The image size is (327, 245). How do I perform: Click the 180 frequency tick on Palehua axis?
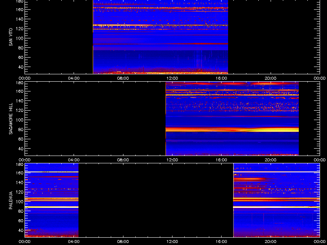point(20,165)
